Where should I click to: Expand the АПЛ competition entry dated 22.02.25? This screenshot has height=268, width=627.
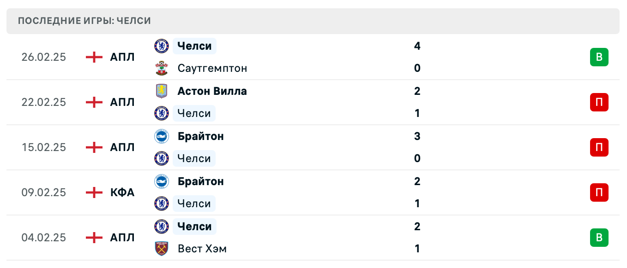pos(123,102)
